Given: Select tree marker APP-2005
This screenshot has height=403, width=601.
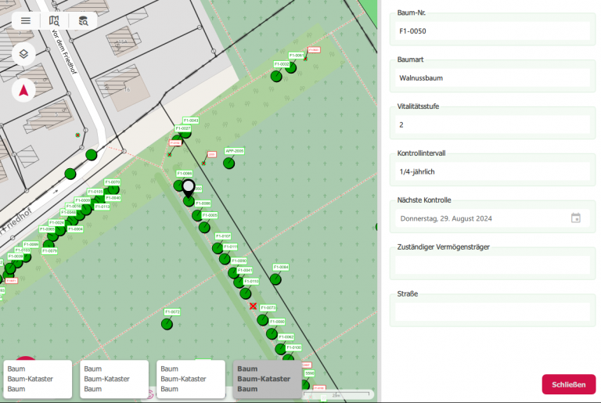Looking at the screenshot, I should [229, 164].
